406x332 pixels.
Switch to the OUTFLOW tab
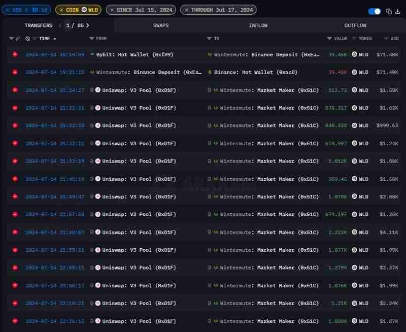coord(355,25)
